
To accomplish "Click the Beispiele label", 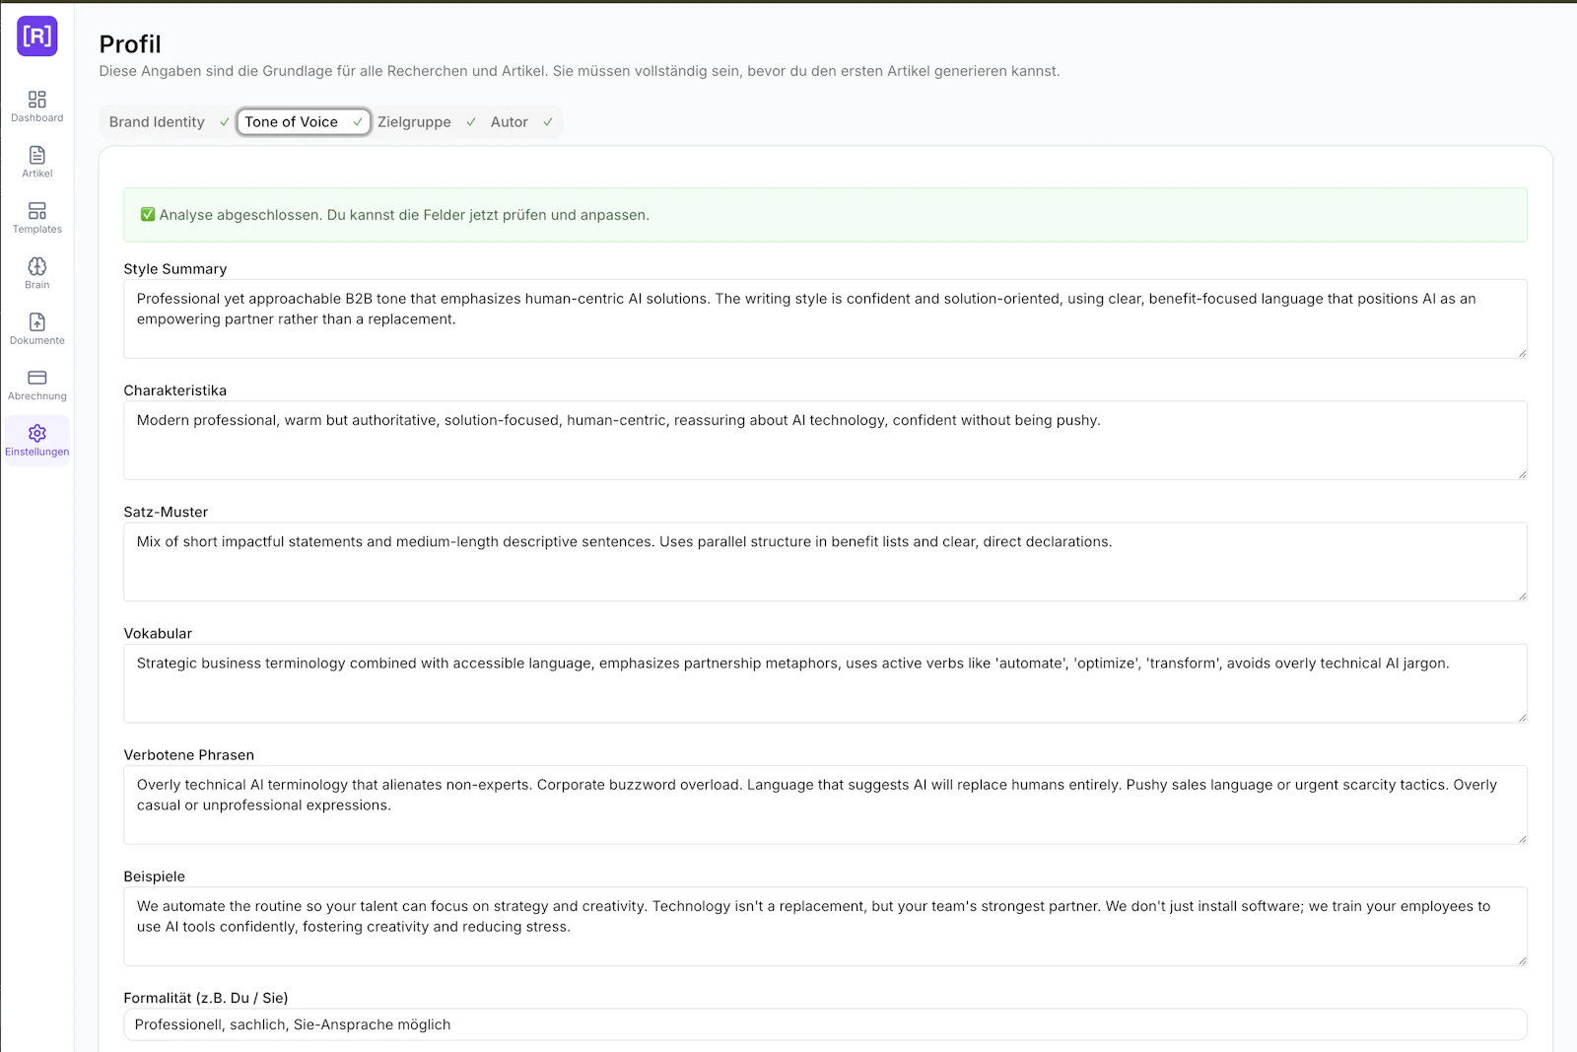I will point(155,877).
